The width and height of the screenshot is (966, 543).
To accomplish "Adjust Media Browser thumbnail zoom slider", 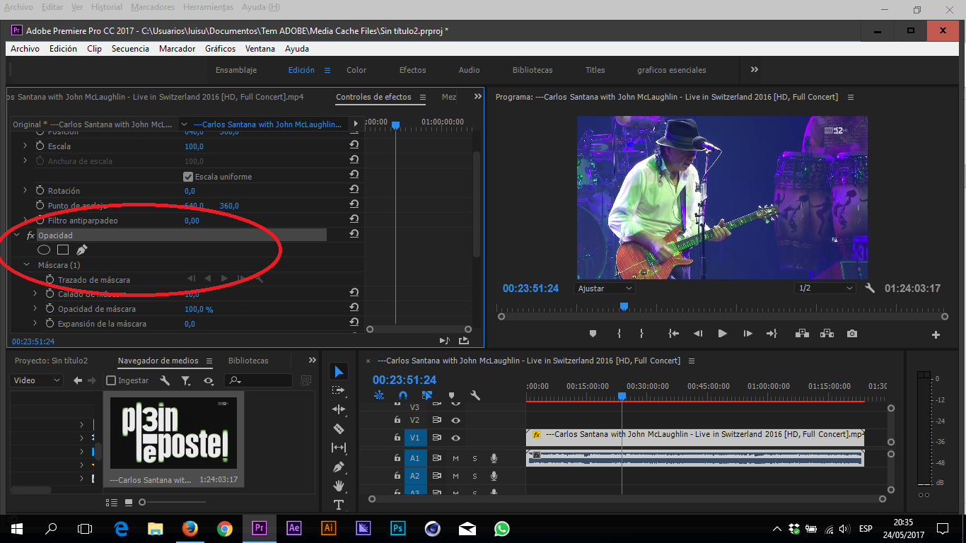I will 142,503.
